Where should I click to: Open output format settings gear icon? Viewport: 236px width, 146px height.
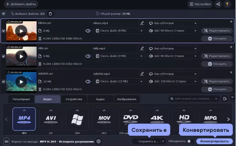coord(98,141)
